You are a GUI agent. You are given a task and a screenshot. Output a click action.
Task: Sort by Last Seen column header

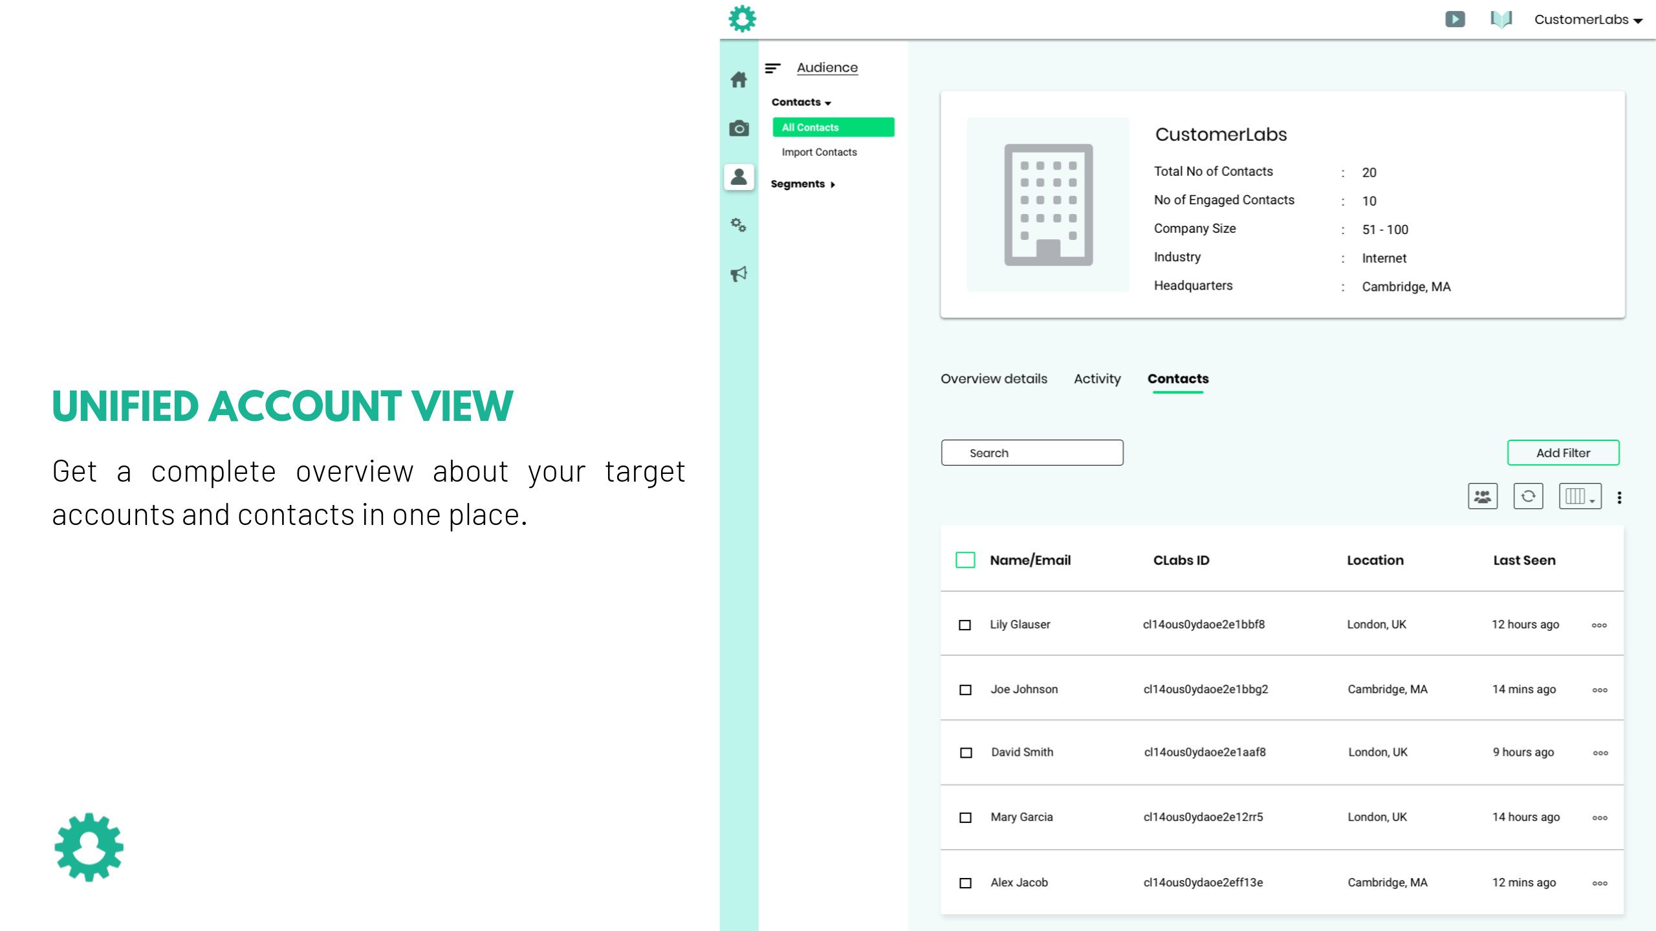1524,560
